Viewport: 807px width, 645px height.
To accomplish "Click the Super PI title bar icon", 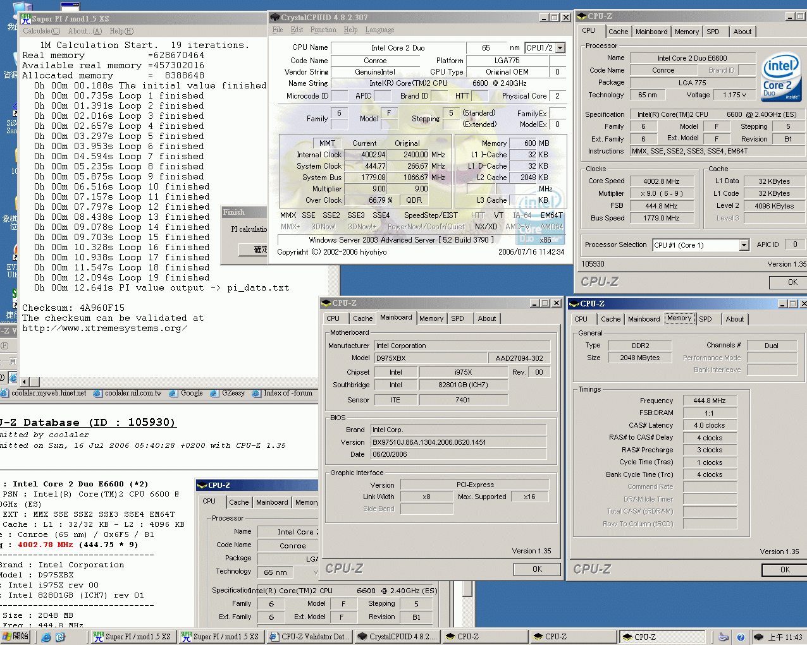I will 26,18.
